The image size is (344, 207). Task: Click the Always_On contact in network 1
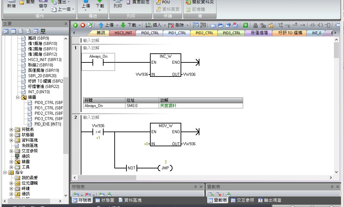(x=98, y=62)
